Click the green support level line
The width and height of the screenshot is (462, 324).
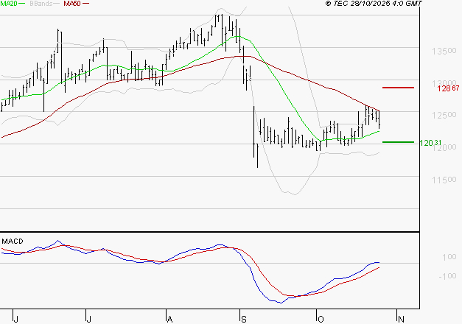point(398,142)
